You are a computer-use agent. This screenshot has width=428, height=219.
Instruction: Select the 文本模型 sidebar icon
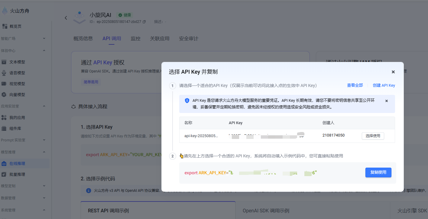pos(4,62)
